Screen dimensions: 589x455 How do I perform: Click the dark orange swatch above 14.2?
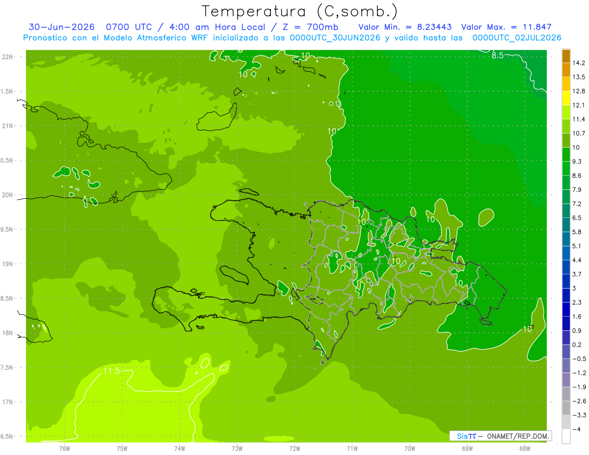[566, 56]
